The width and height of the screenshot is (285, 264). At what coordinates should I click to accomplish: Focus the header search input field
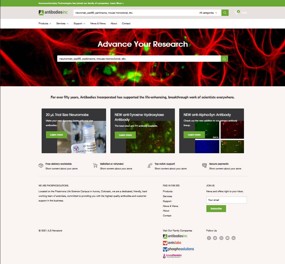point(134,13)
